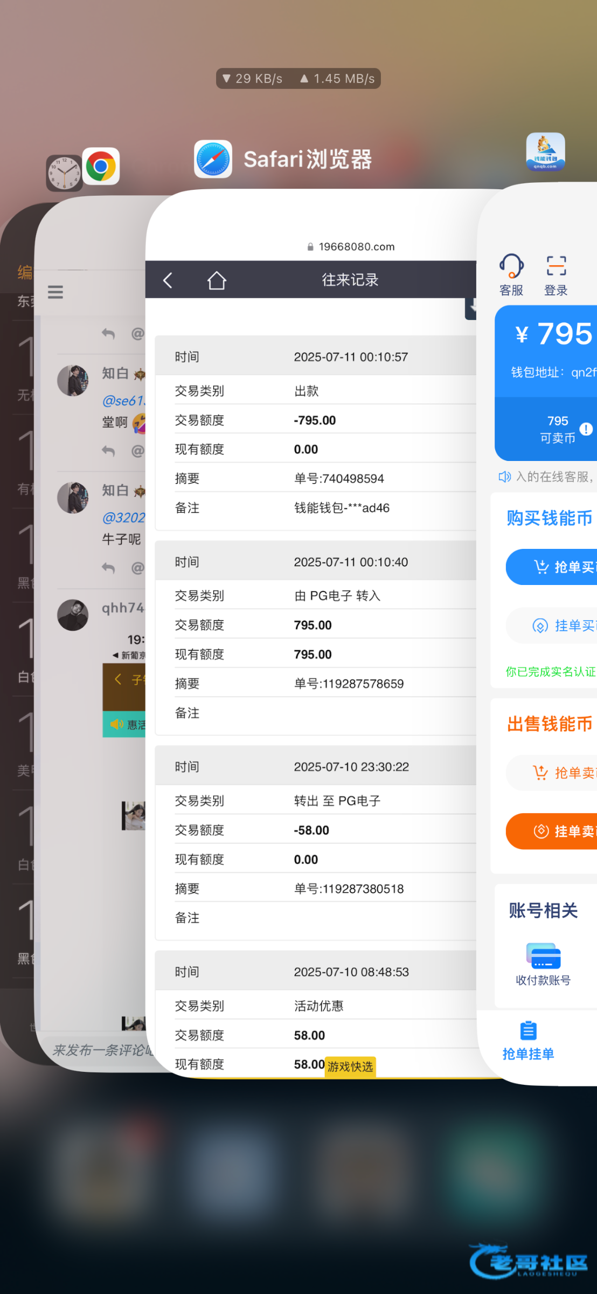Image resolution: width=597 pixels, height=1294 pixels.
Task: Open the hamburger menu in left card
Action: (55, 292)
